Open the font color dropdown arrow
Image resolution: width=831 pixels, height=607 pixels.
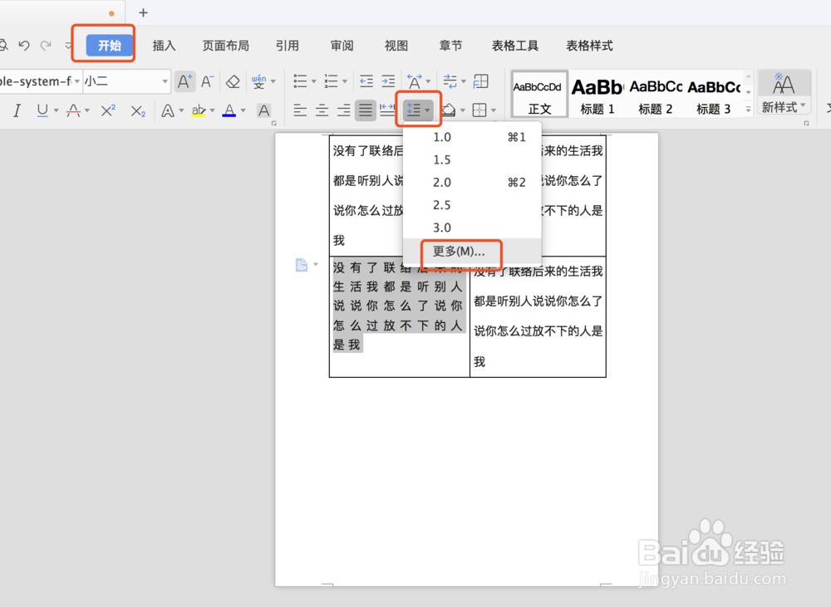[241, 111]
